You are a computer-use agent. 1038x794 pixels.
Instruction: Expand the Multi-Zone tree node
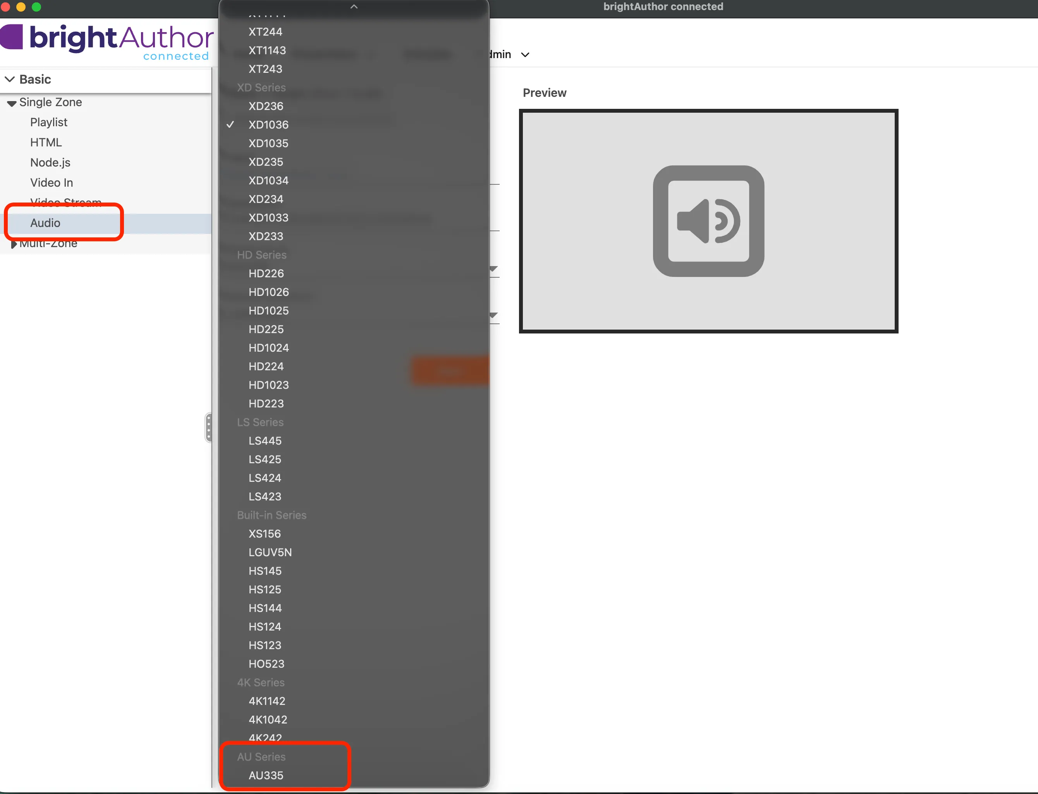[14, 244]
